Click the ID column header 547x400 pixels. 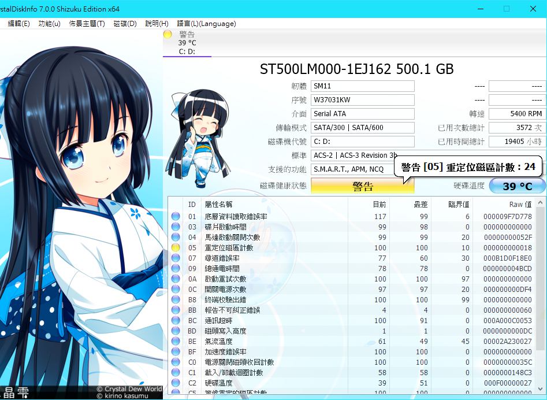(192, 205)
